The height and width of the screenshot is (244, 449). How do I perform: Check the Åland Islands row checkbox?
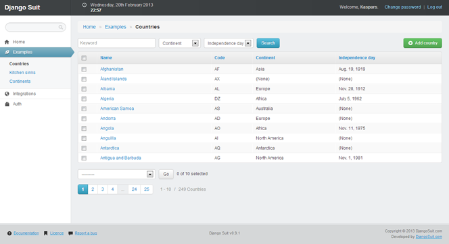tap(84, 79)
